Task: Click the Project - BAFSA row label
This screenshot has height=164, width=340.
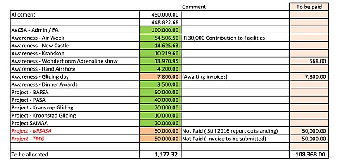Action: (74, 92)
